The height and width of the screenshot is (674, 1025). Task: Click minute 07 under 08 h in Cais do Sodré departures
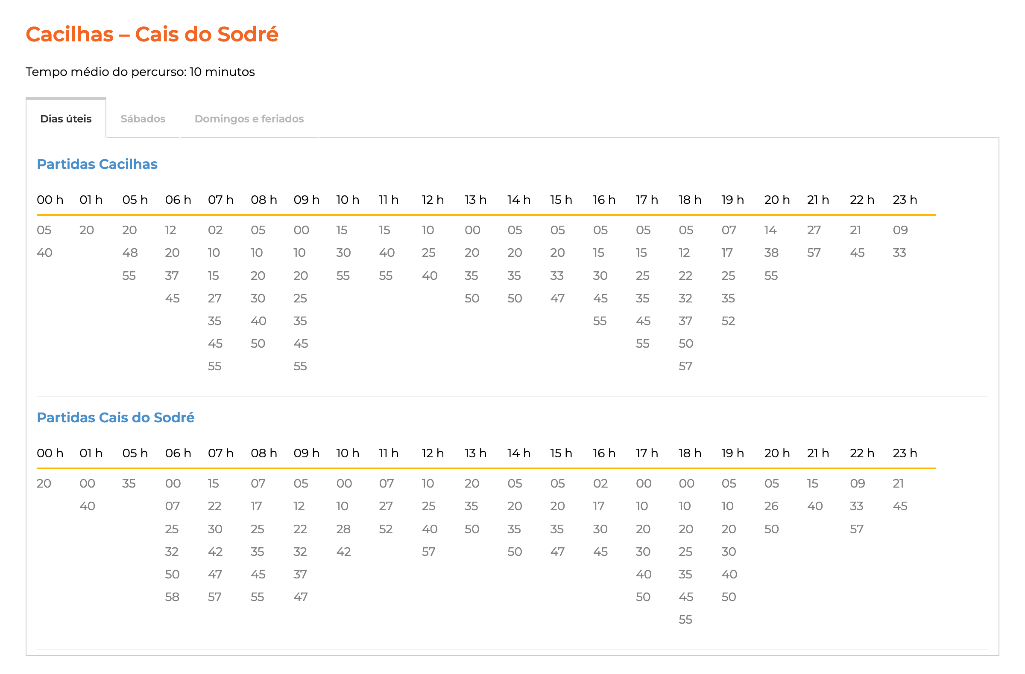point(258,483)
